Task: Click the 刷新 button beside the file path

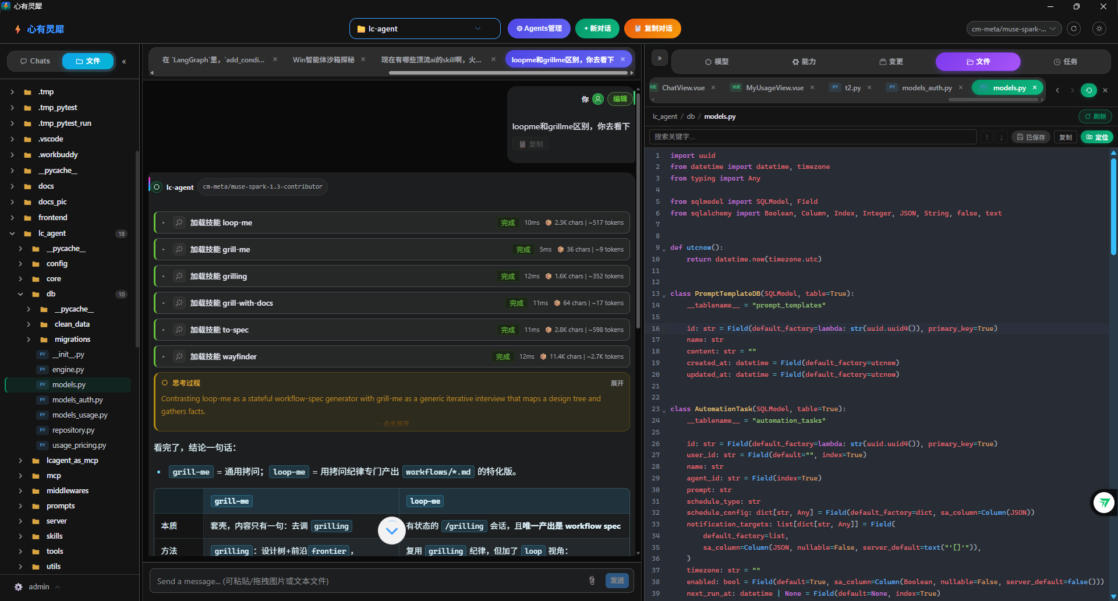Action: 1095,116
